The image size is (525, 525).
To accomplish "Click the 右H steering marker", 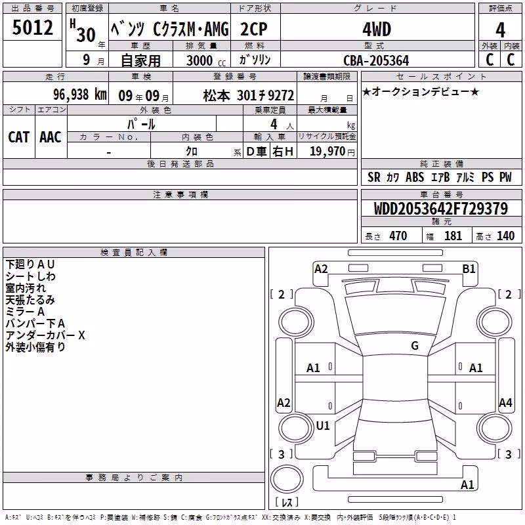I will click(x=283, y=152).
